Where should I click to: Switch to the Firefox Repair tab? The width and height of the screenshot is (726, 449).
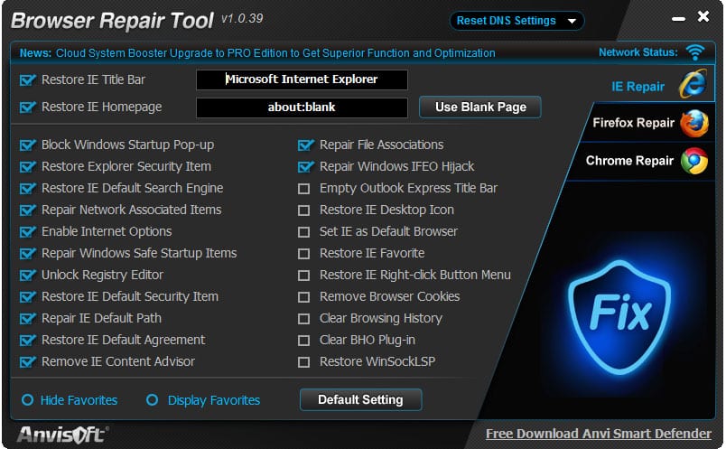633,123
